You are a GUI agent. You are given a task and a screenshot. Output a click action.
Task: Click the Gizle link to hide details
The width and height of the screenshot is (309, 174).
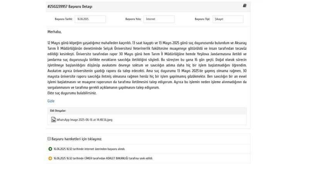coord(51,101)
